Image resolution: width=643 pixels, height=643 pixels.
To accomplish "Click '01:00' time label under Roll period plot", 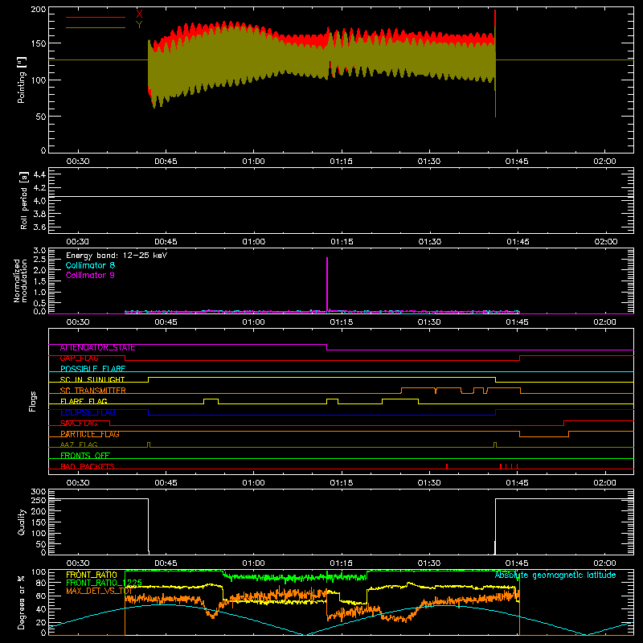I will click(253, 242).
